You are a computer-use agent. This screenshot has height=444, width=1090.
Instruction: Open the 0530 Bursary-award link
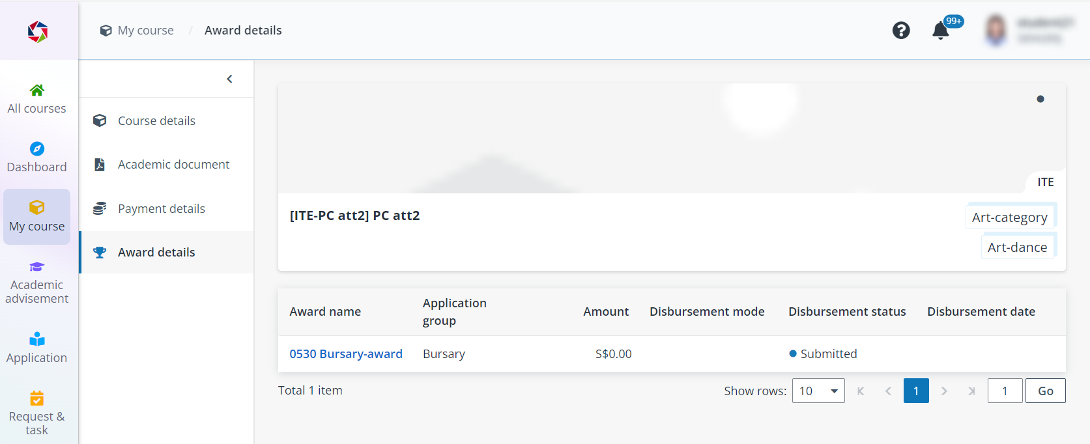[x=346, y=354]
